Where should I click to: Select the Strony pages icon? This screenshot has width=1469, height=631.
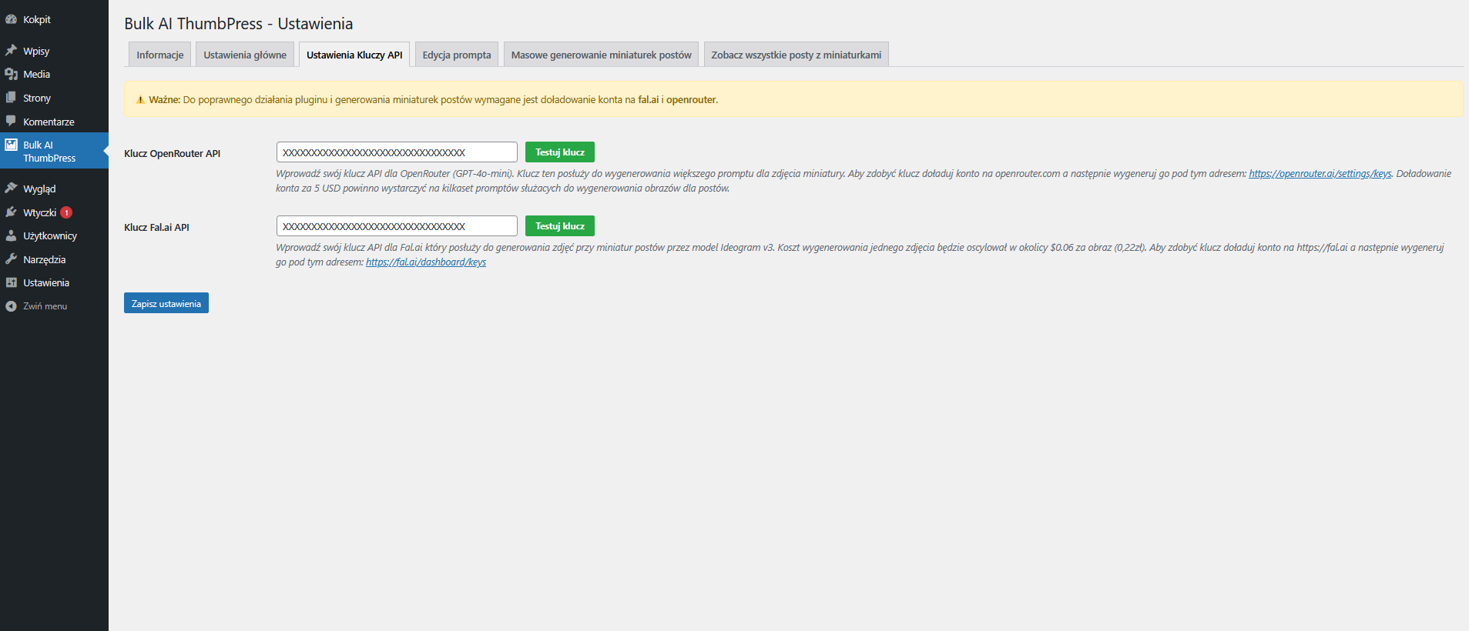pyautogui.click(x=11, y=98)
